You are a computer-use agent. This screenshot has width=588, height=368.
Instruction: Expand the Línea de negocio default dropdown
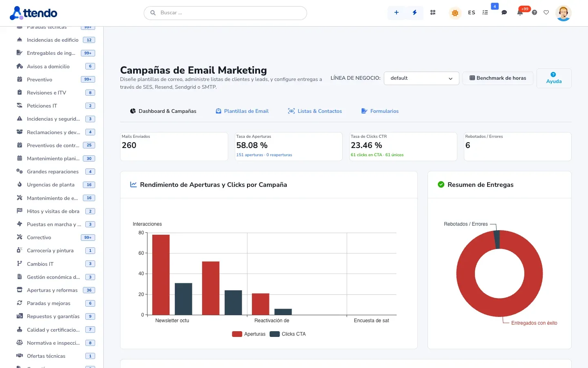pos(421,78)
